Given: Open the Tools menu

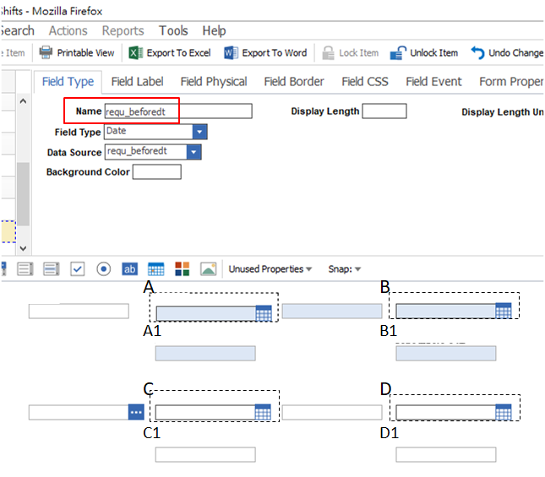Looking at the screenshot, I should [173, 30].
